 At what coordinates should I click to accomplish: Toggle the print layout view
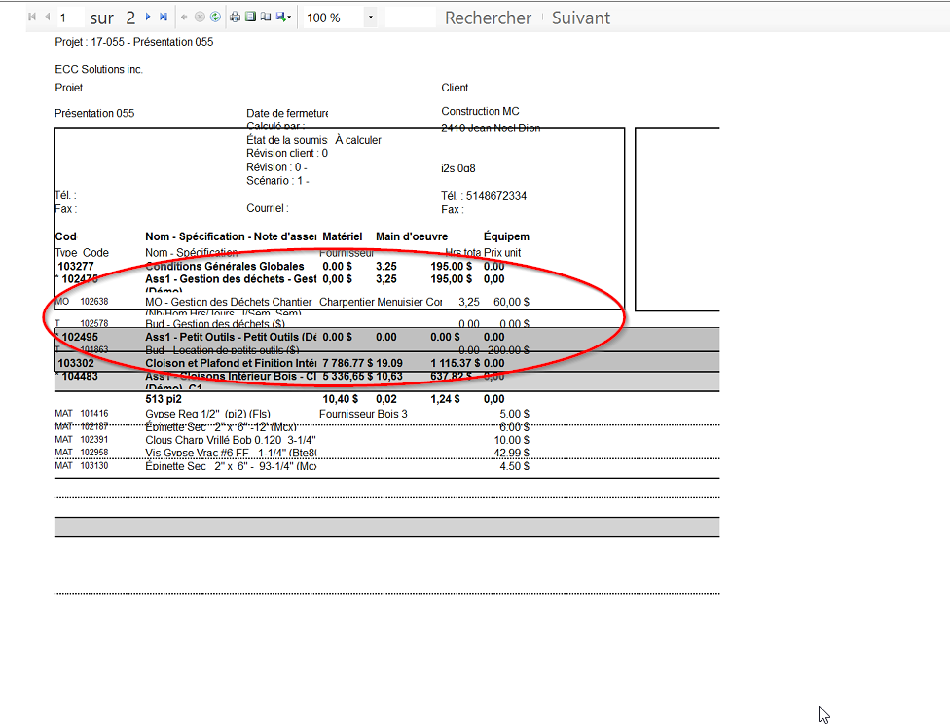click(x=250, y=18)
